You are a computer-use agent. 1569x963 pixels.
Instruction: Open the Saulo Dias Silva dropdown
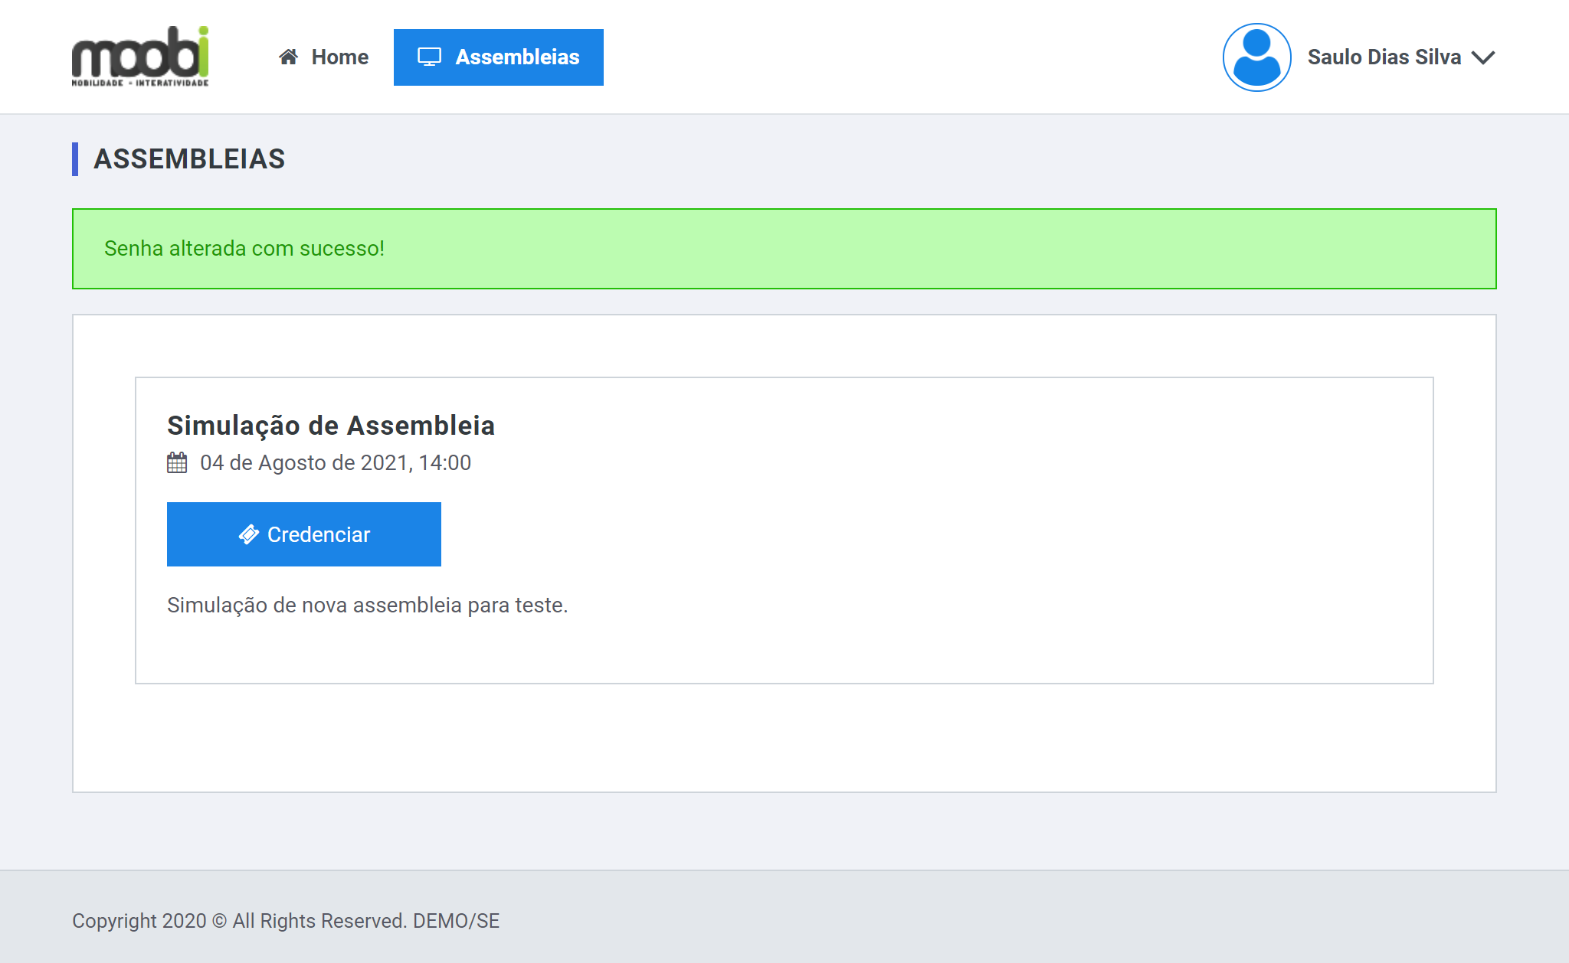(x=1384, y=57)
